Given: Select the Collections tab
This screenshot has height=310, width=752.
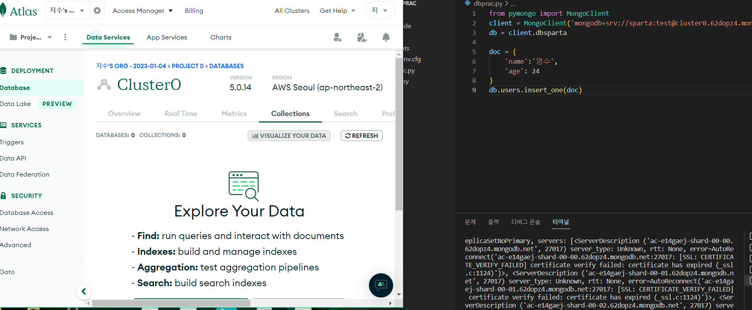Looking at the screenshot, I should point(290,114).
